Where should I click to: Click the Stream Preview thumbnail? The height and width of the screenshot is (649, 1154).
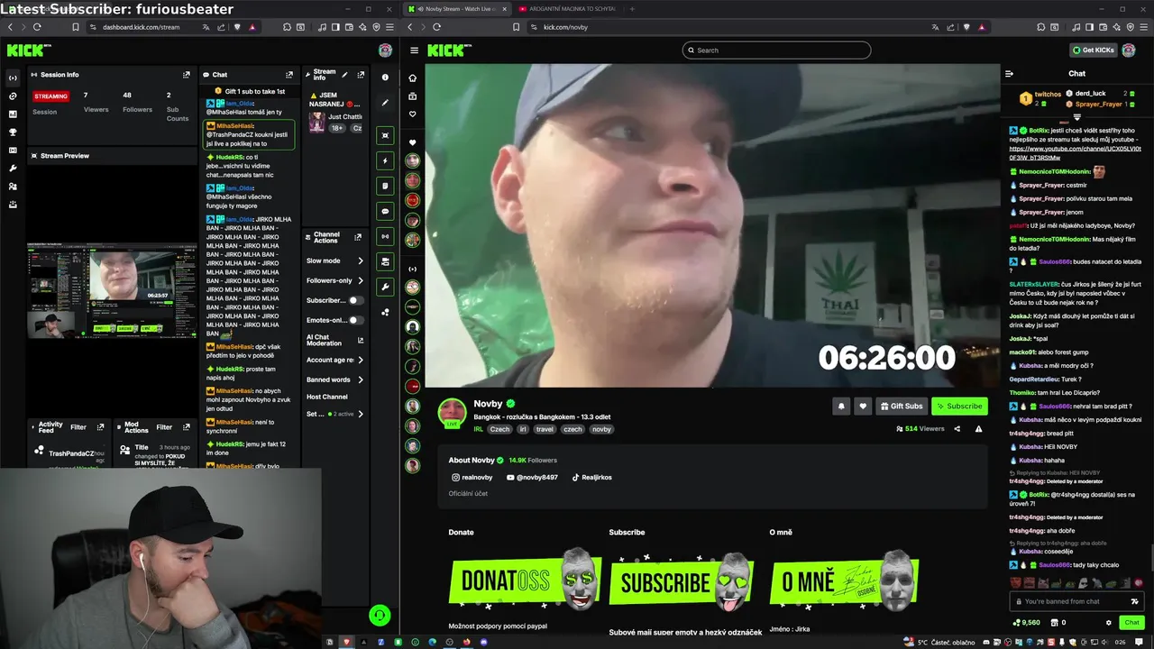pos(112,290)
